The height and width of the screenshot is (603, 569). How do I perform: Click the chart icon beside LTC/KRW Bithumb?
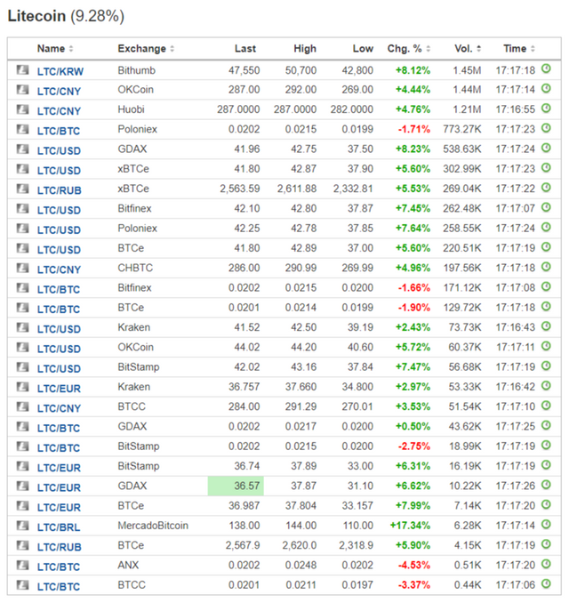pyautogui.click(x=23, y=69)
